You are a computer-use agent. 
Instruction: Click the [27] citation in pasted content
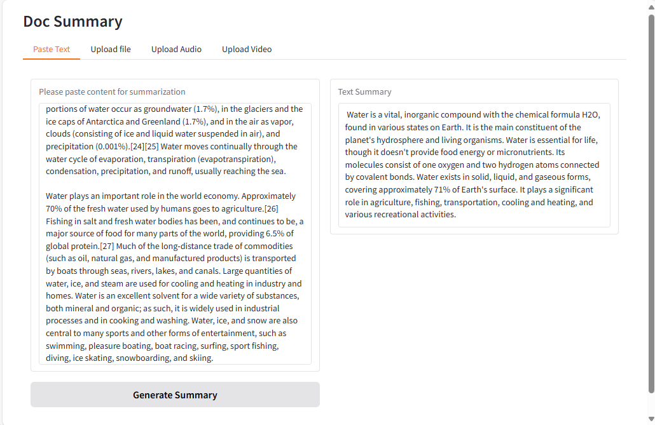pos(107,246)
